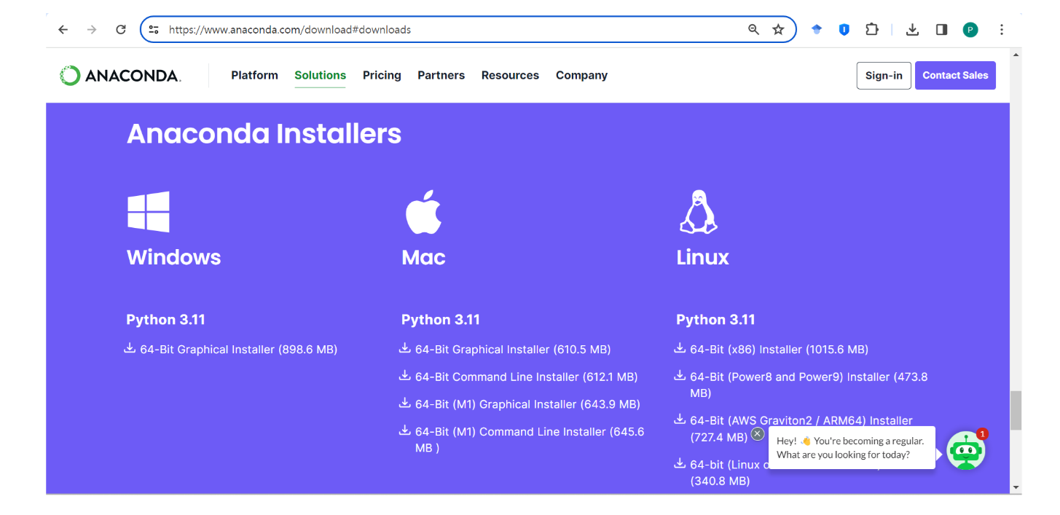Click download icon beside Mac 612.1 MB installer
The height and width of the screenshot is (515, 1060).
coord(405,376)
